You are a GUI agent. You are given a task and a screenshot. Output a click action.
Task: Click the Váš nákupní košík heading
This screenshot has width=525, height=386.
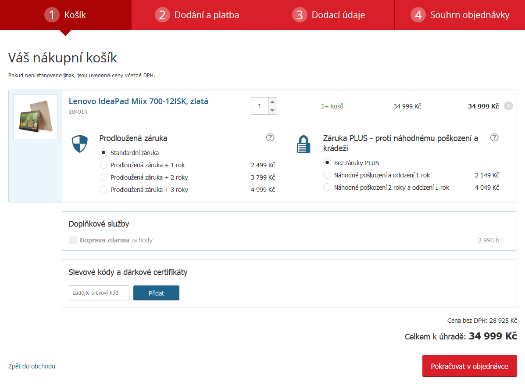(x=63, y=58)
